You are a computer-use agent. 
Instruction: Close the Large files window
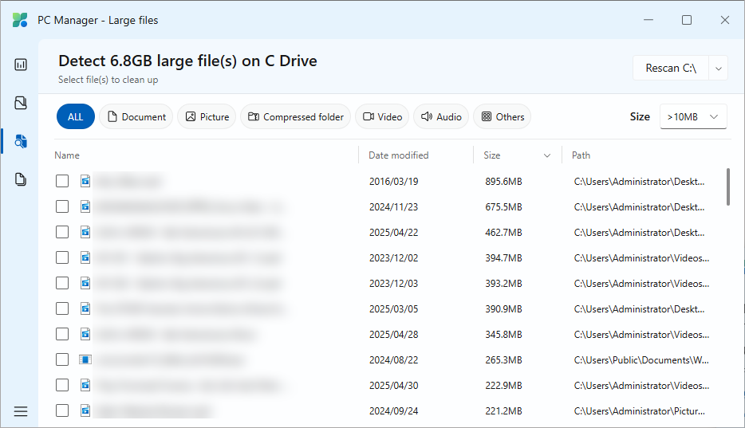tap(724, 20)
